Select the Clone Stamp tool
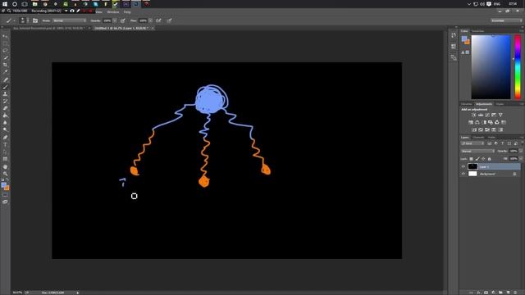 point(5,94)
